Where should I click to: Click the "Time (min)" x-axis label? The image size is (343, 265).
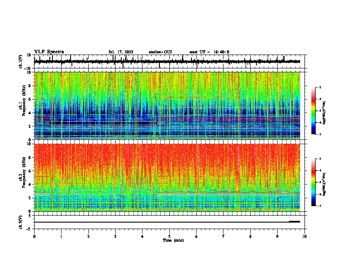(x=173, y=240)
